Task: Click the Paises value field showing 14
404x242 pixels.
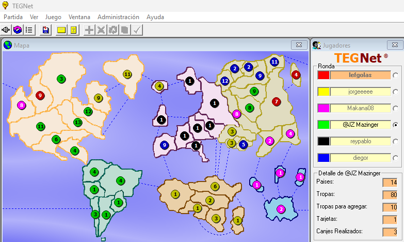Action: tap(390, 183)
